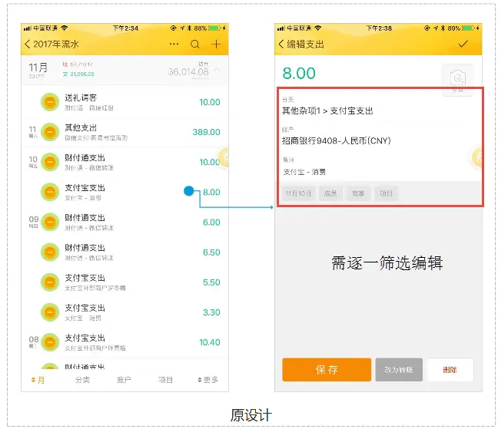Add a new record with plus icon
This screenshot has height=429, width=498.
[216, 44]
